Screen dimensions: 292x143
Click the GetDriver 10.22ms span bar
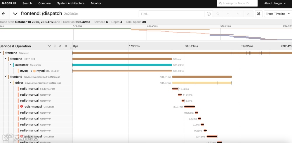click(197, 112)
